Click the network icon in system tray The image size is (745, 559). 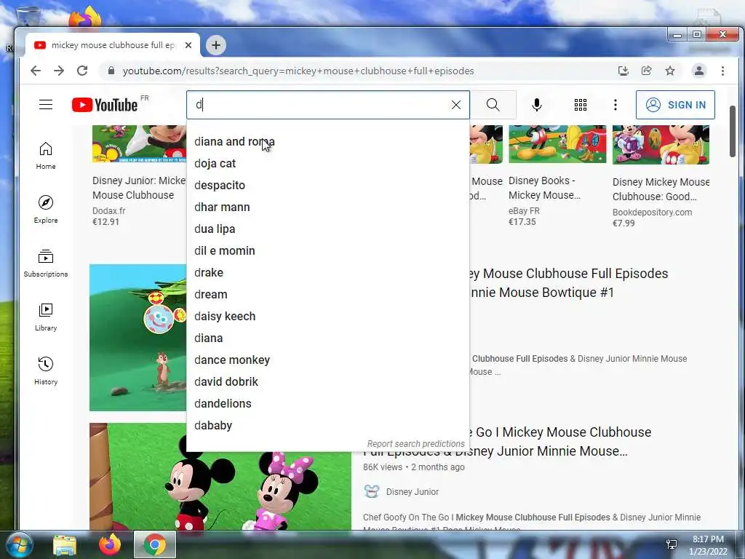pyautogui.click(x=672, y=544)
